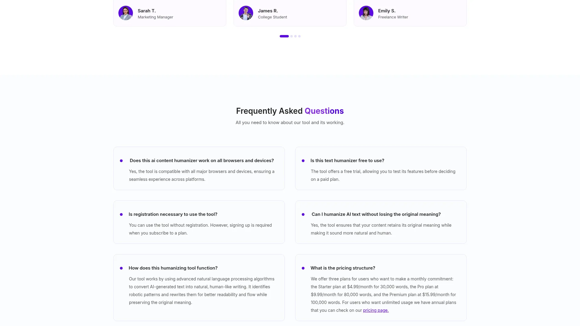The width and height of the screenshot is (580, 326).
Task: Click the bullet icon beside the browsers FAQ
Action: tap(121, 161)
